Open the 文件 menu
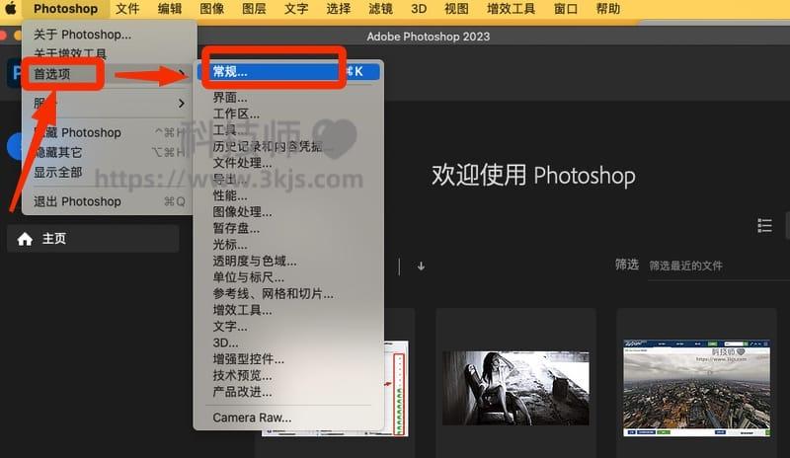The width and height of the screenshot is (790, 458). [127, 9]
